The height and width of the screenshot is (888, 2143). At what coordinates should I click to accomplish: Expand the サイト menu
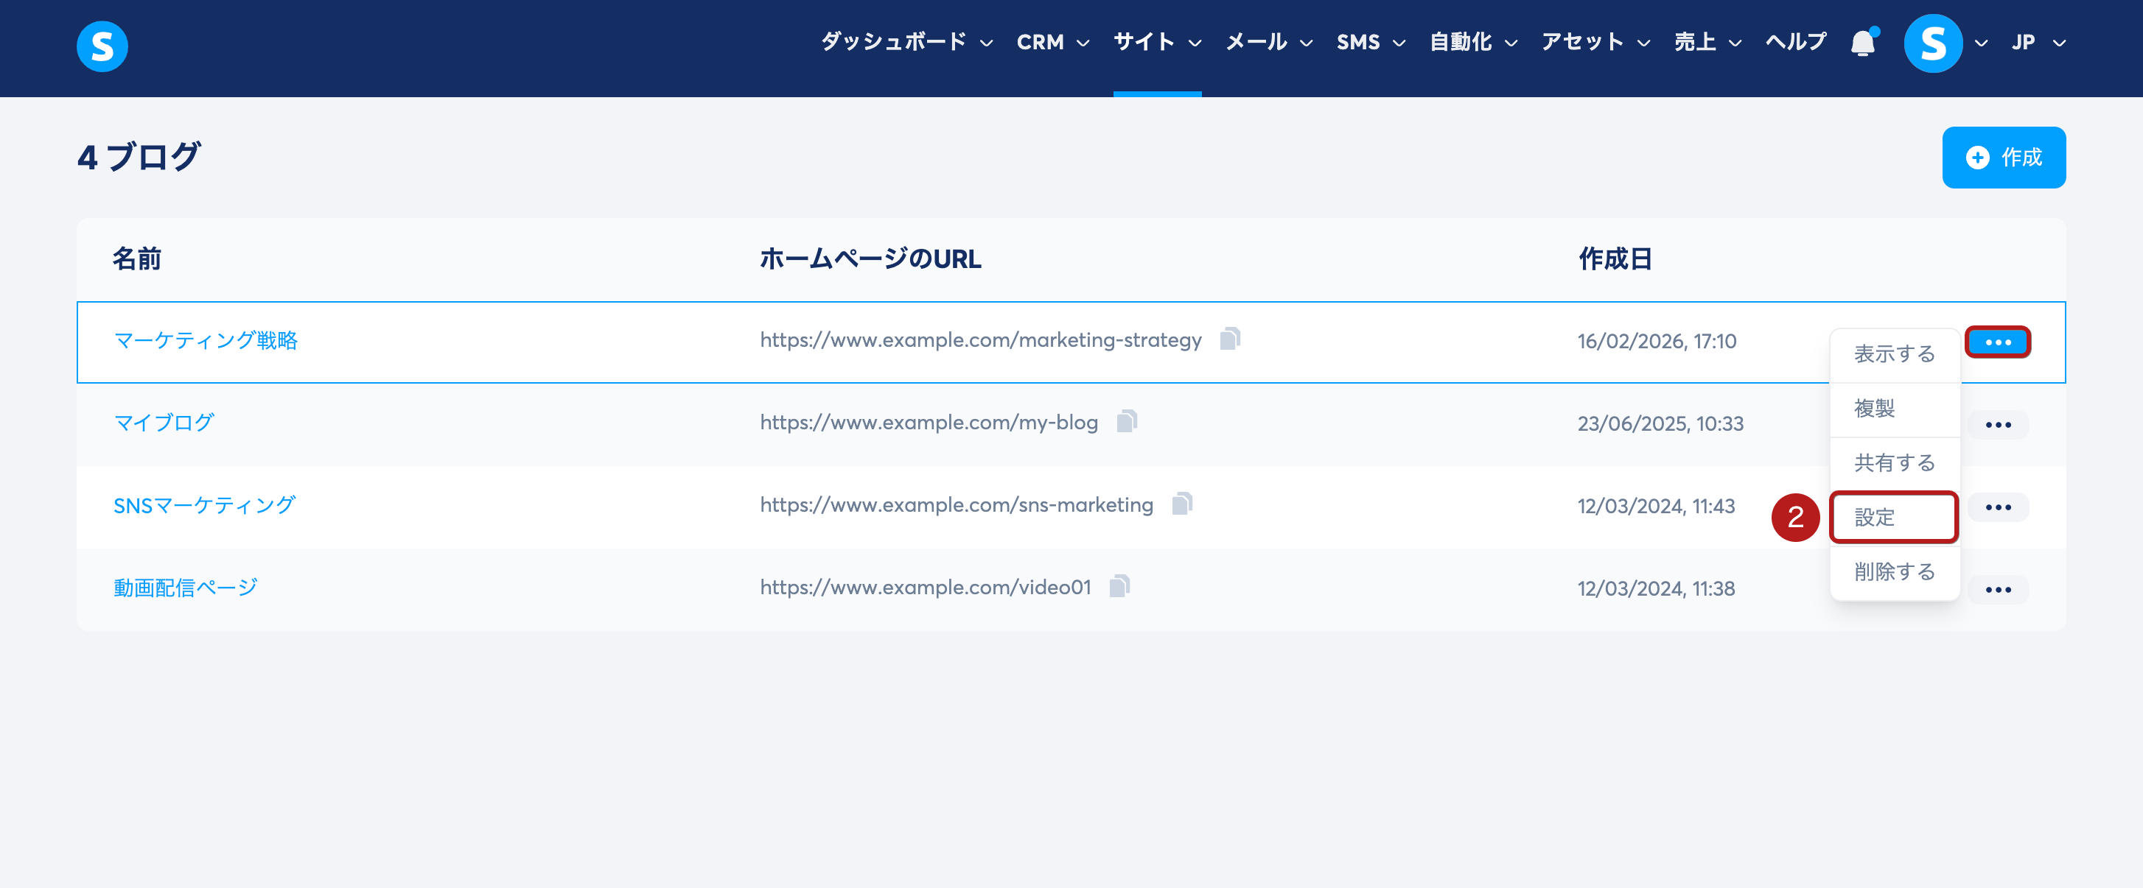click(1157, 41)
